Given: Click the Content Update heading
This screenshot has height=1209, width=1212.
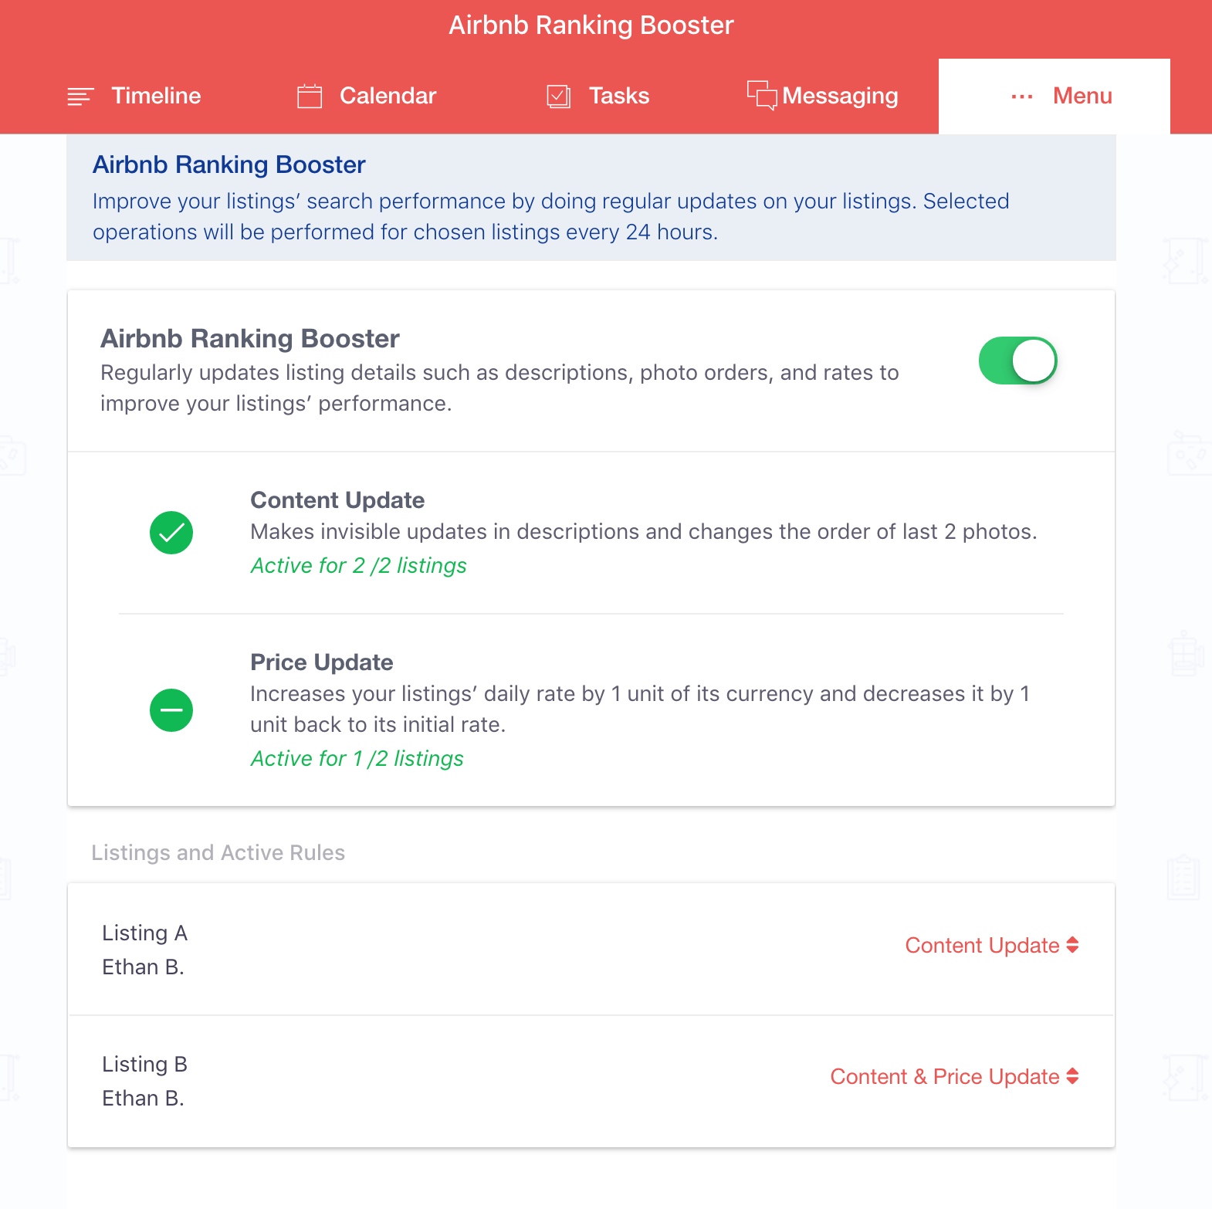Looking at the screenshot, I should 337,500.
